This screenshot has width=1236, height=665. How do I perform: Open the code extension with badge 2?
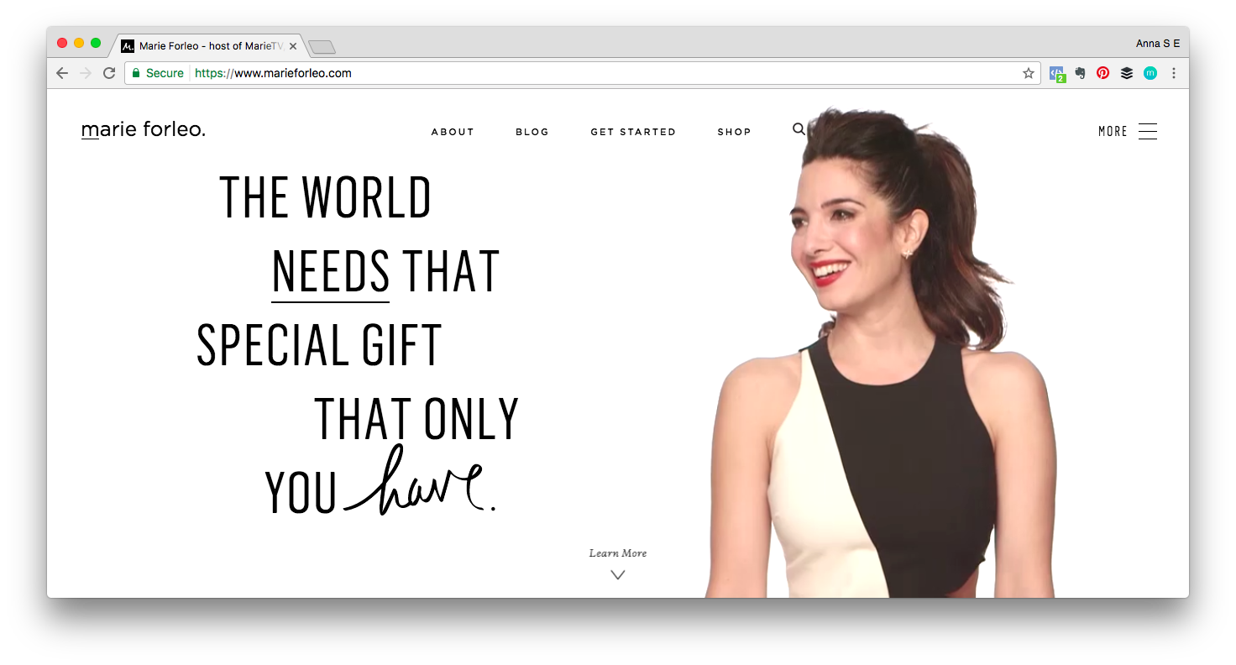tap(1057, 74)
